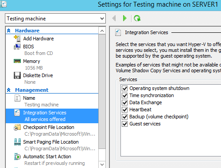The image size is (221, 168).
Task: Click the Smart Paging File Location icon
Action: 17,142
